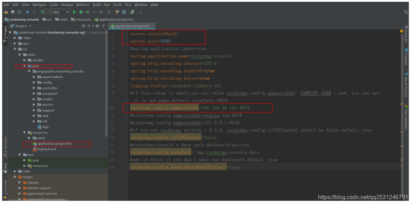Expand the docker folder

[x=25, y=60]
